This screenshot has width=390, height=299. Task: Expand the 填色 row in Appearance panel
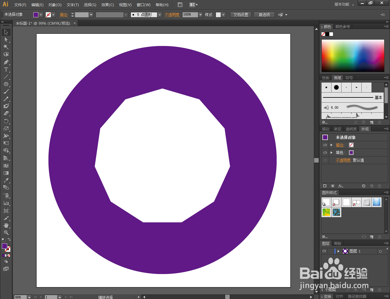(331, 153)
